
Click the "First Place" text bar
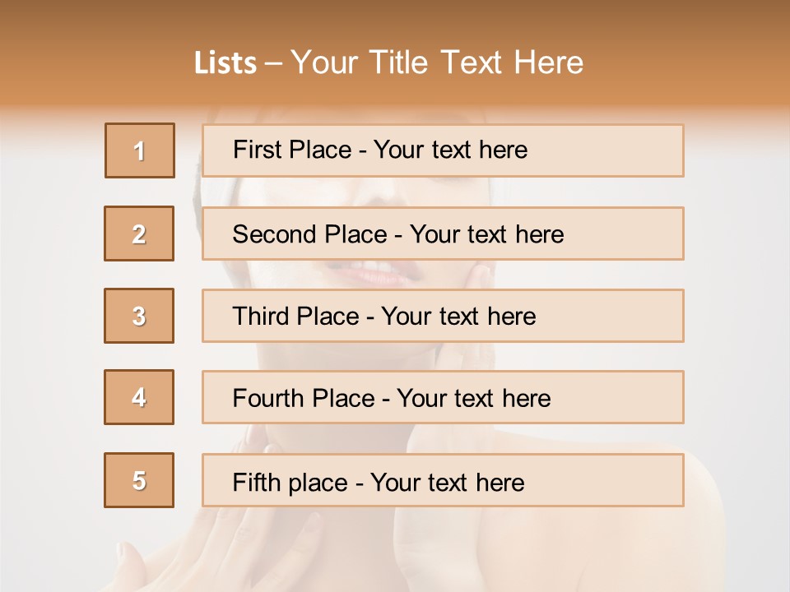point(443,150)
